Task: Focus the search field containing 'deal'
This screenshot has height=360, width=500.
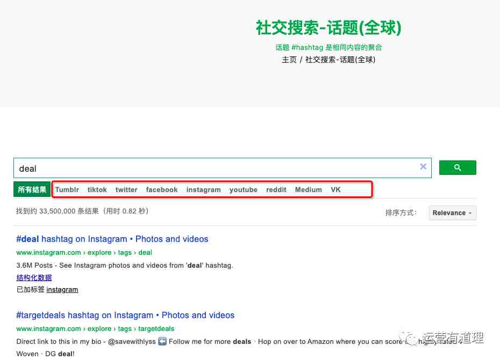Action: click(x=222, y=168)
